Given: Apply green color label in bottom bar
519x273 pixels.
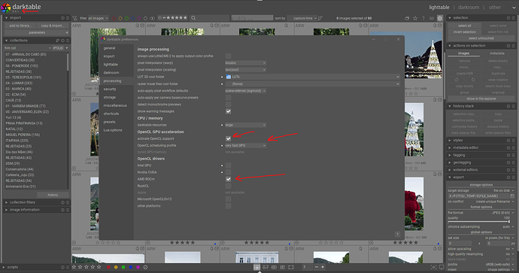Looking at the screenshot, I should (x=123, y=267).
